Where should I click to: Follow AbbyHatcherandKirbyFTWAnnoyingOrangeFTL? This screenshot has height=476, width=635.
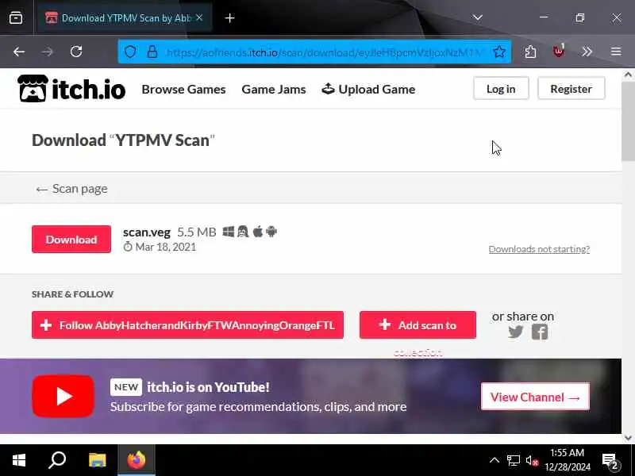(x=187, y=325)
